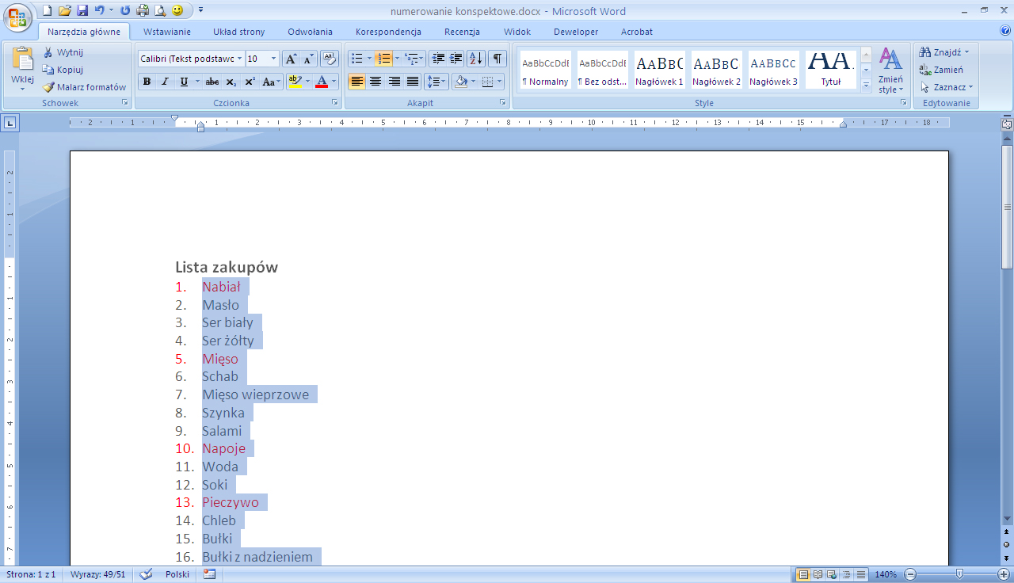1014x583 pixels.
Task: Open the Układ strony tab
Action: pos(239,32)
